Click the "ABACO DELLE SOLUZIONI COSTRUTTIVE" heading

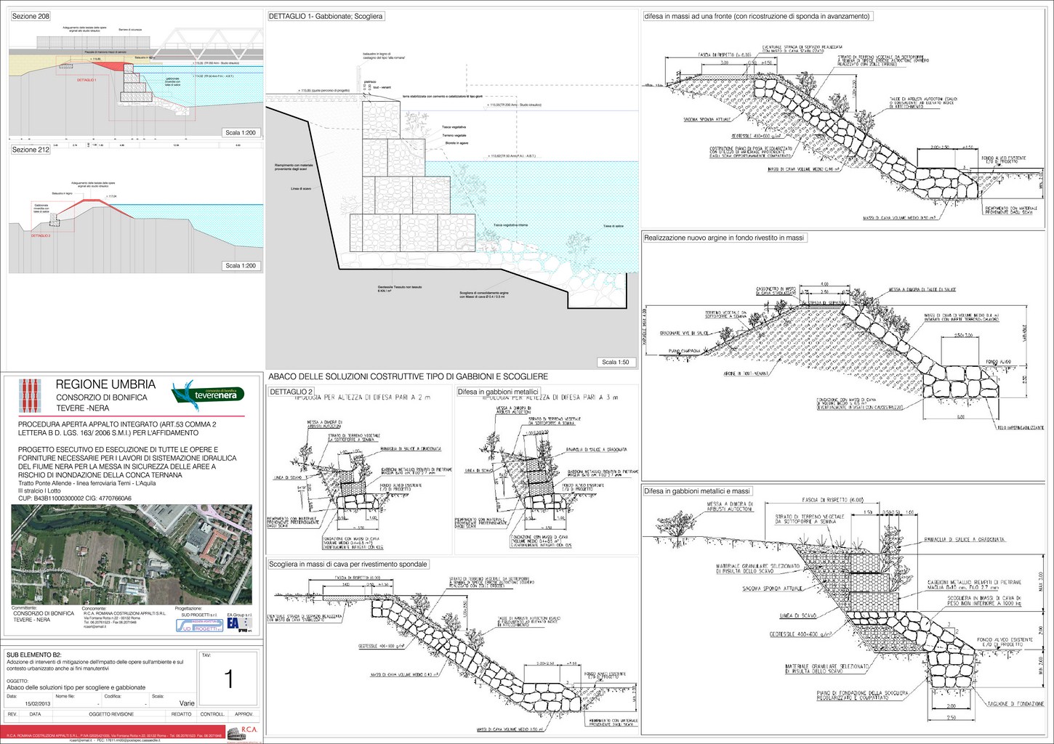tap(408, 376)
